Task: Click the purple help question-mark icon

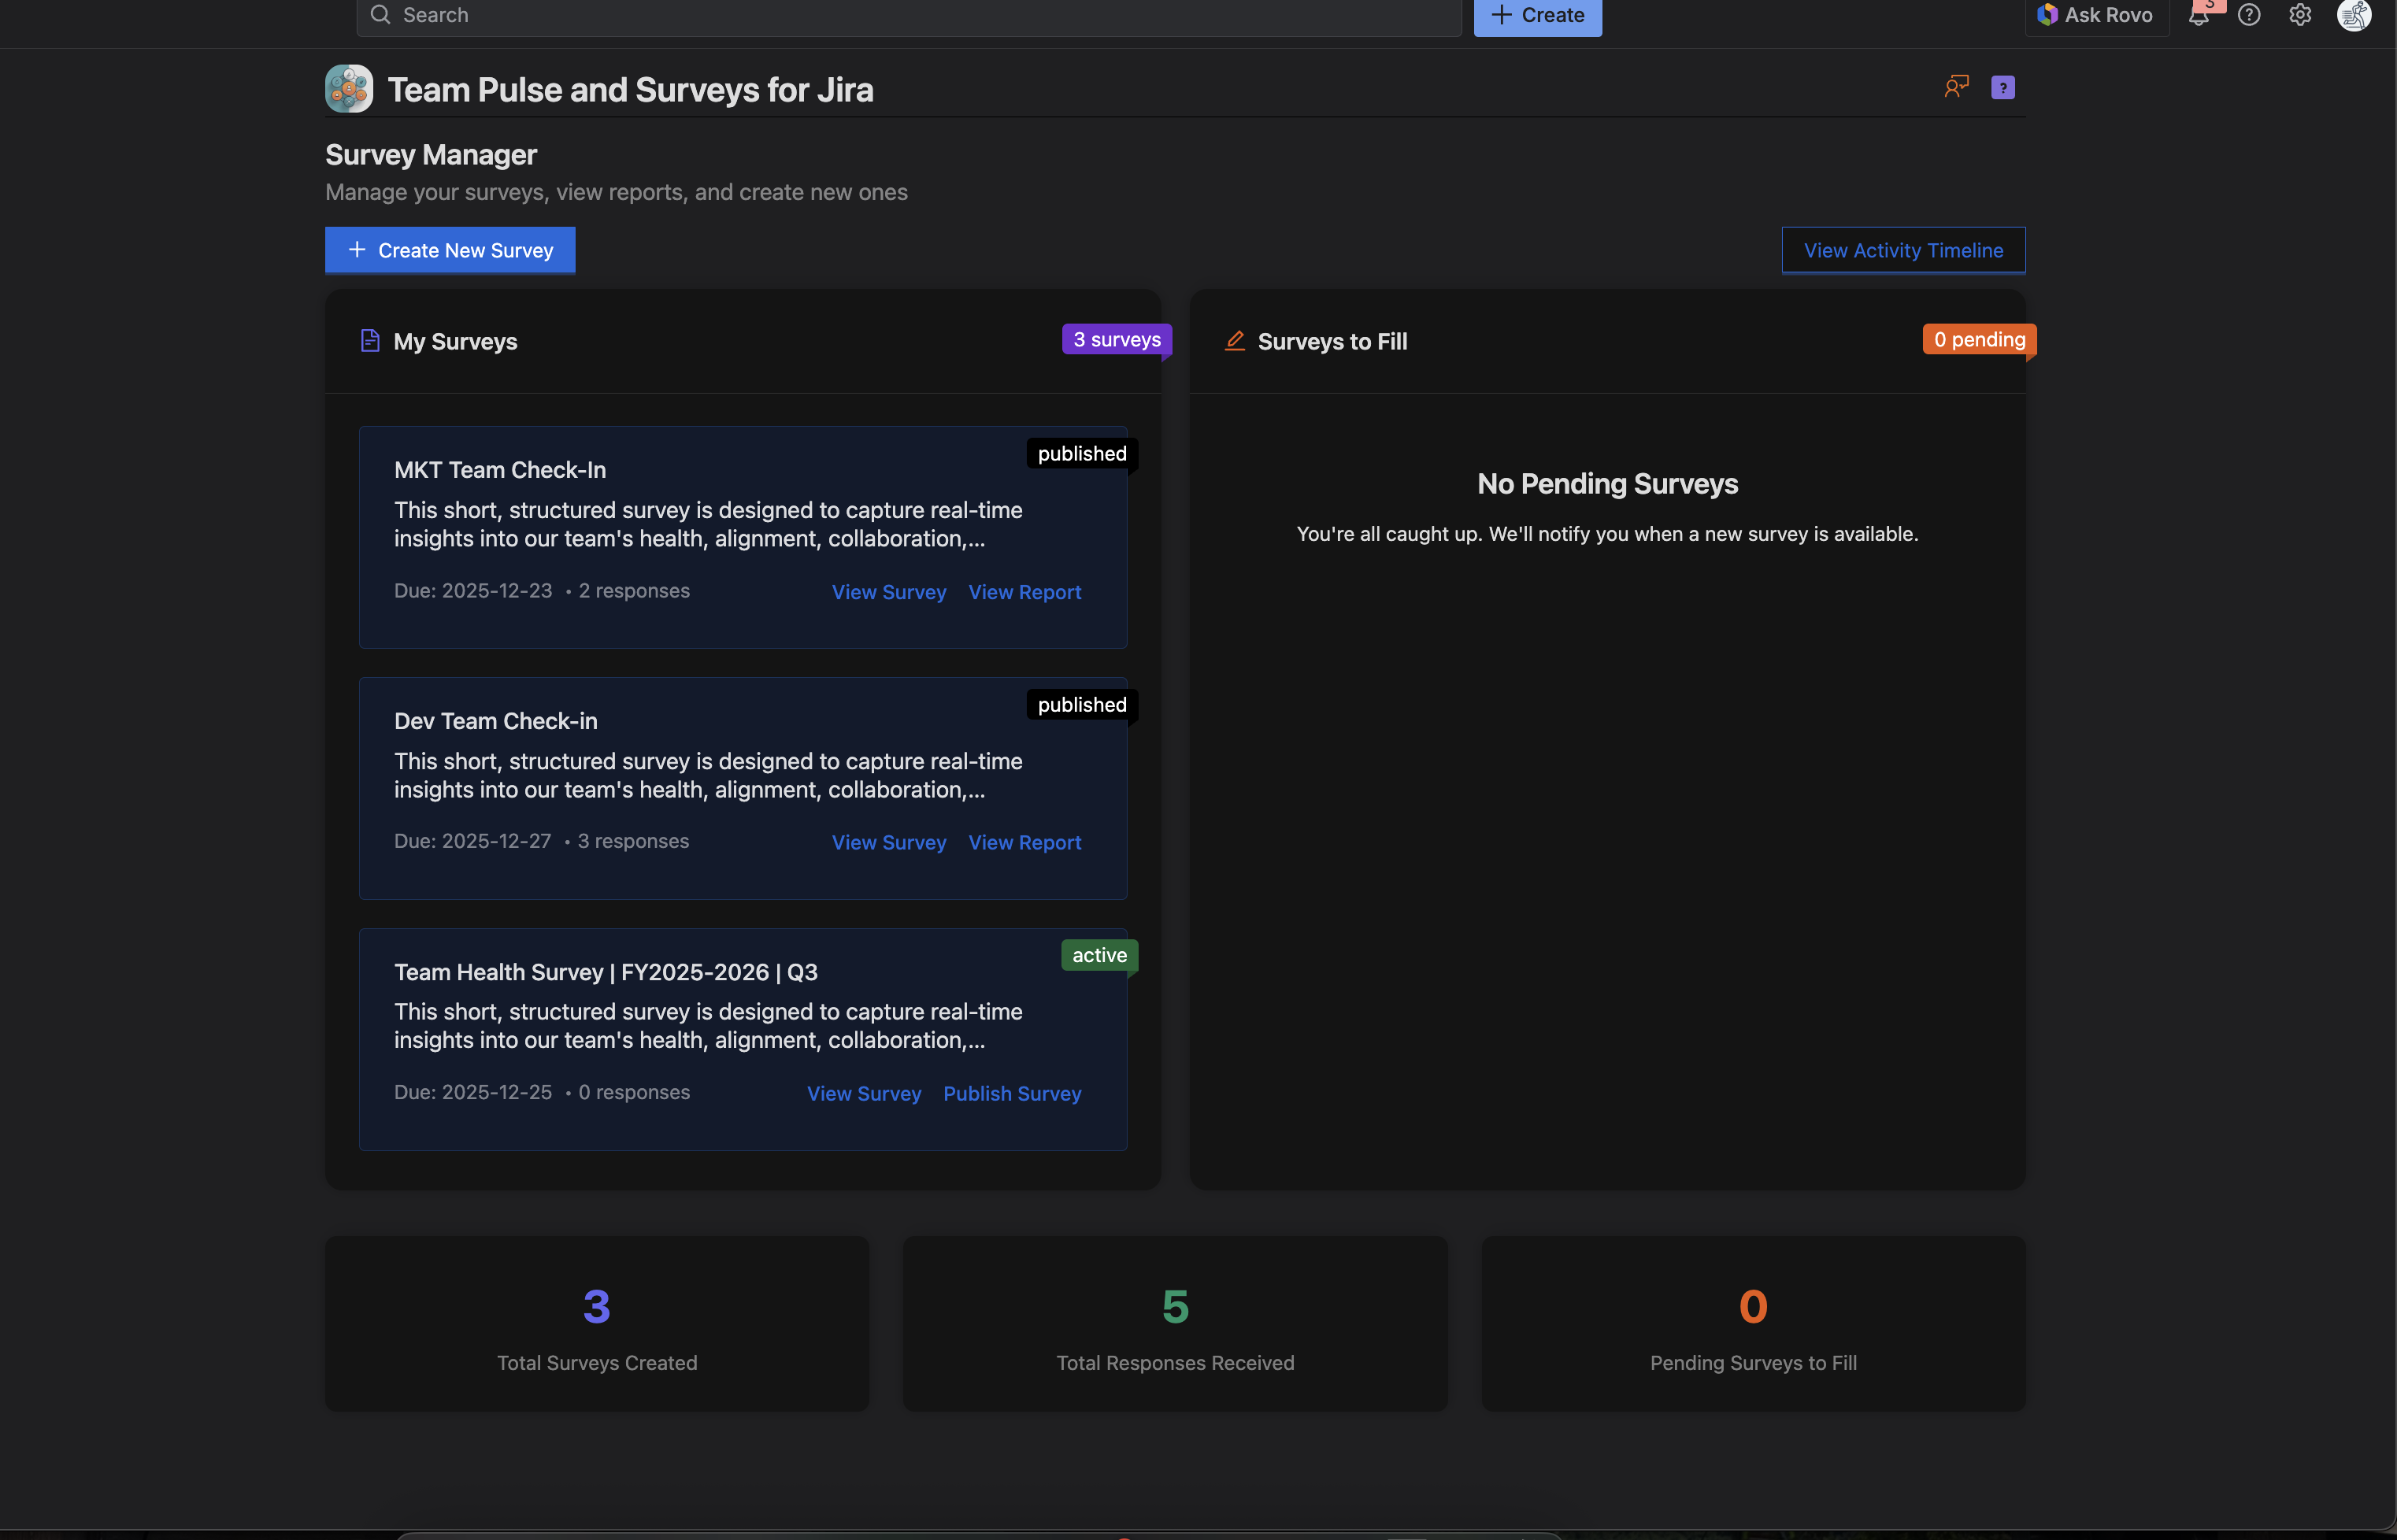Action: (x=2002, y=88)
